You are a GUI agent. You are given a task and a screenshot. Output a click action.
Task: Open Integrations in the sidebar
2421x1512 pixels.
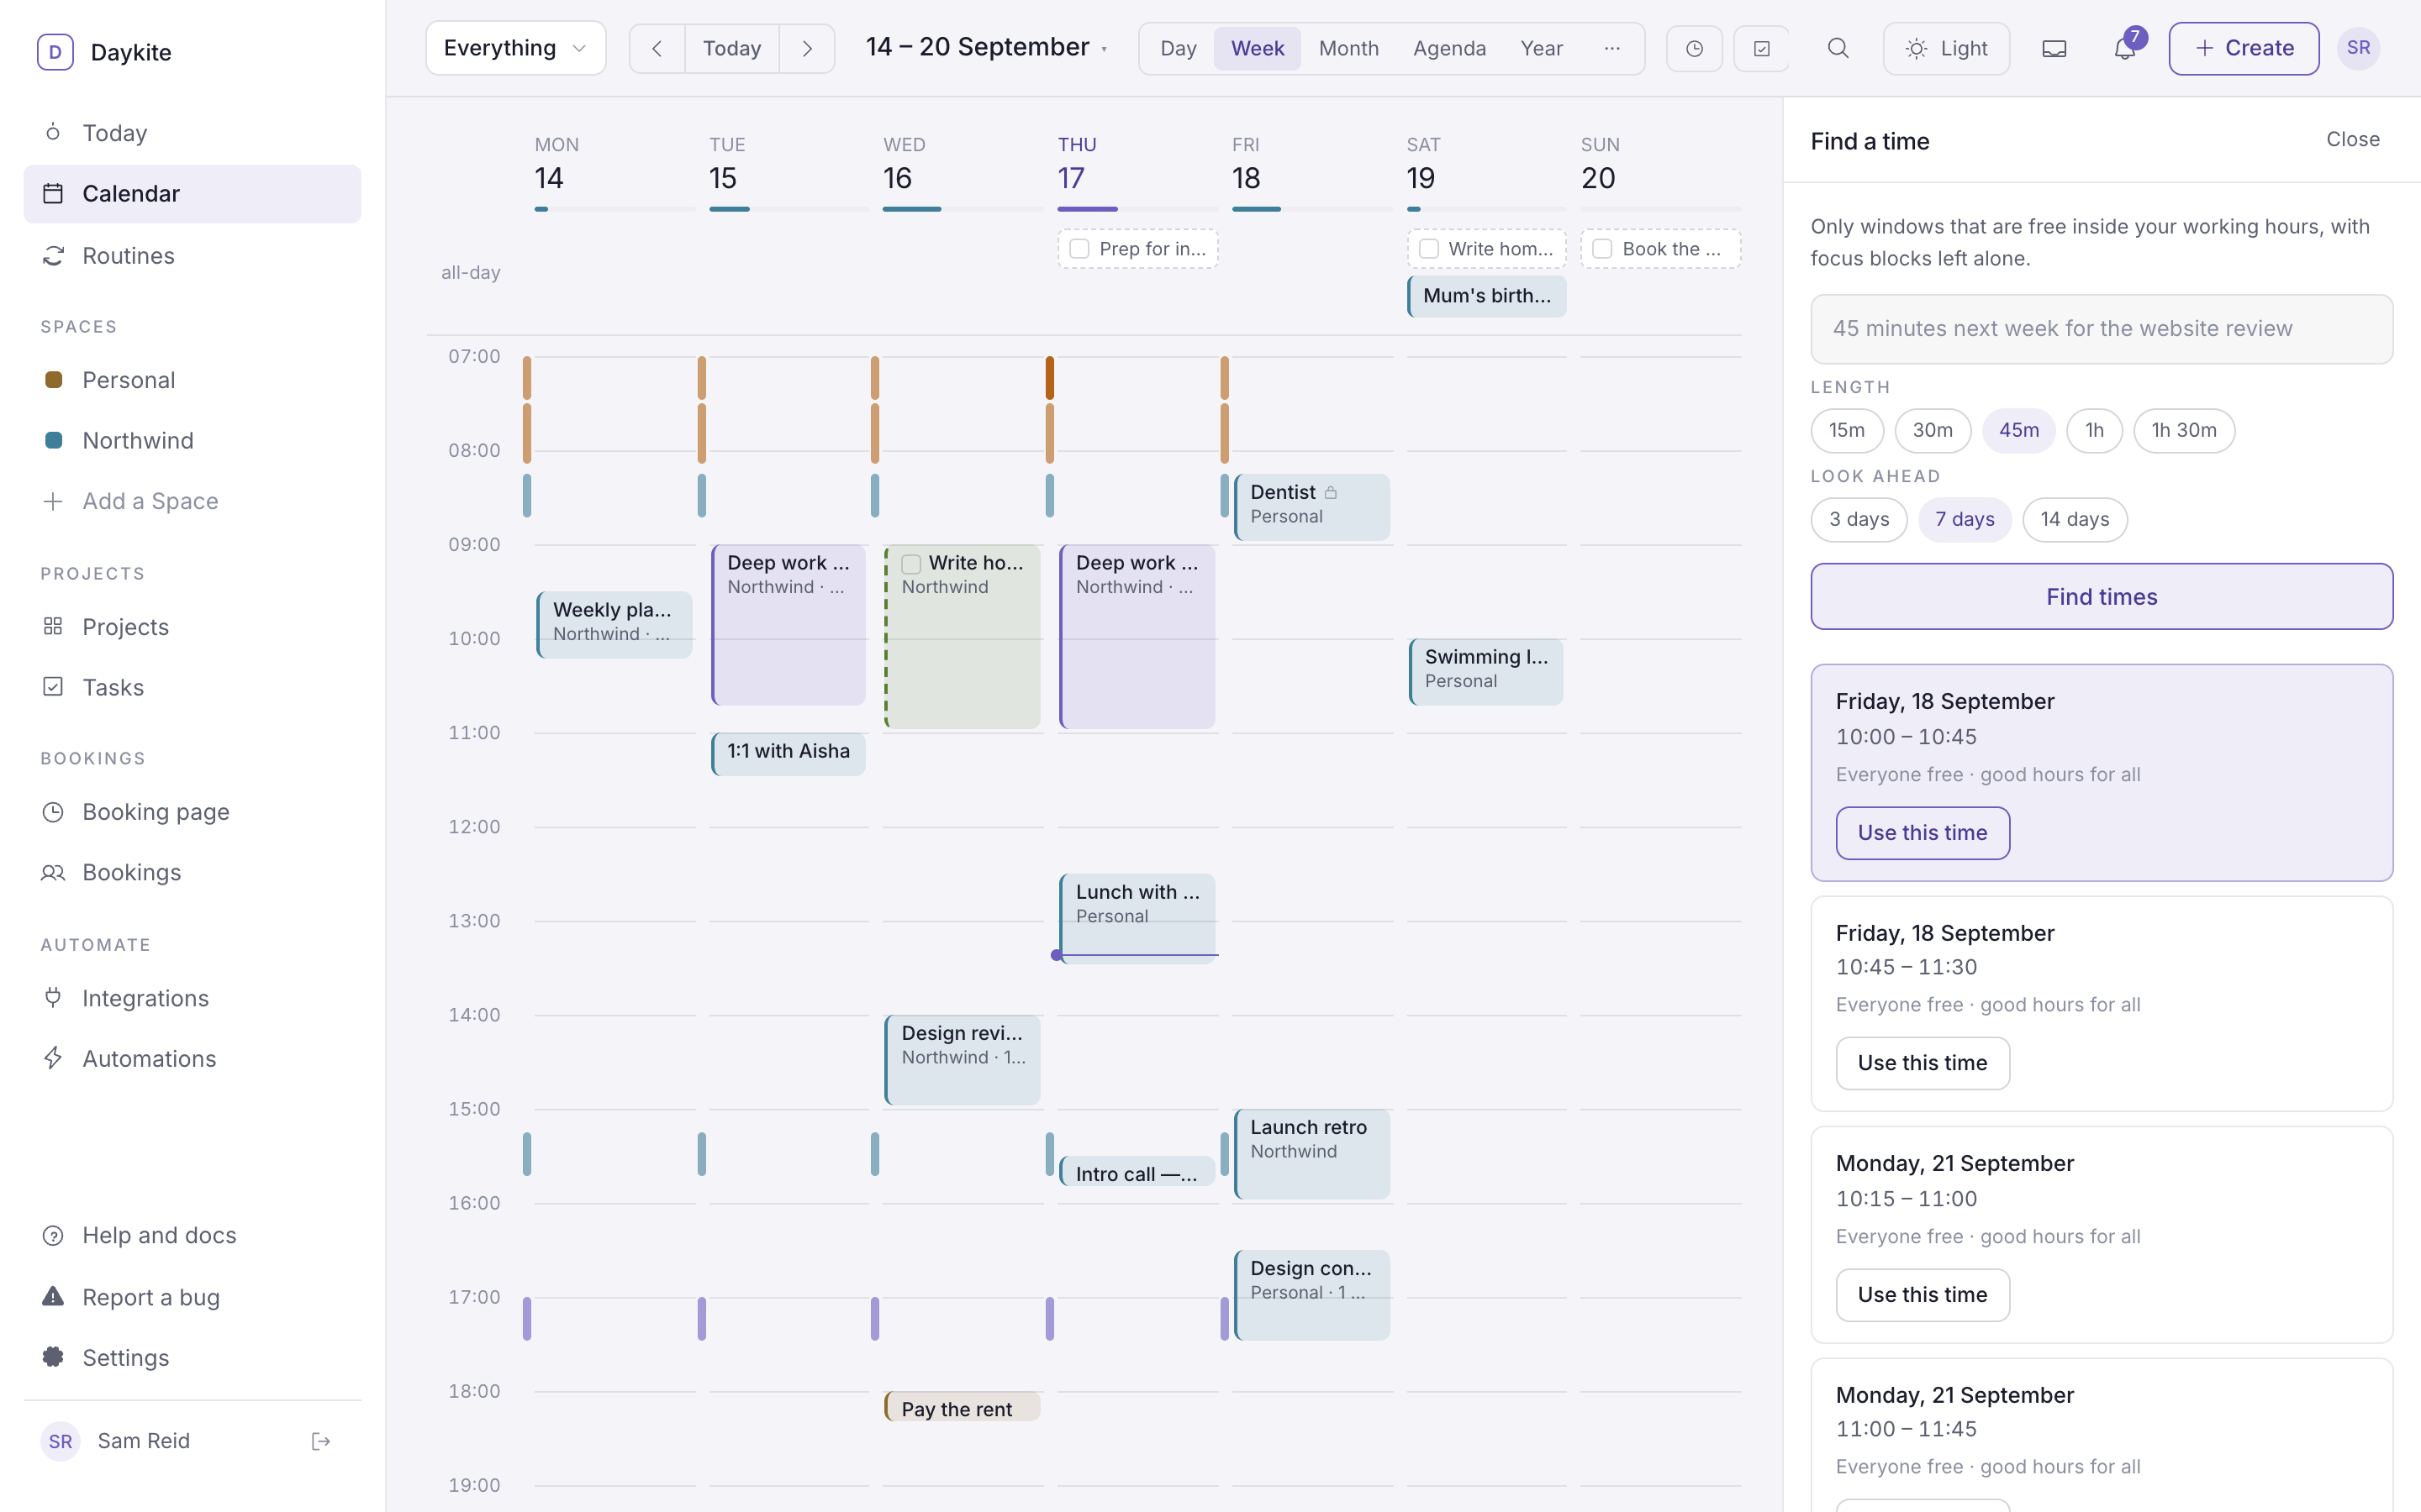point(192,998)
